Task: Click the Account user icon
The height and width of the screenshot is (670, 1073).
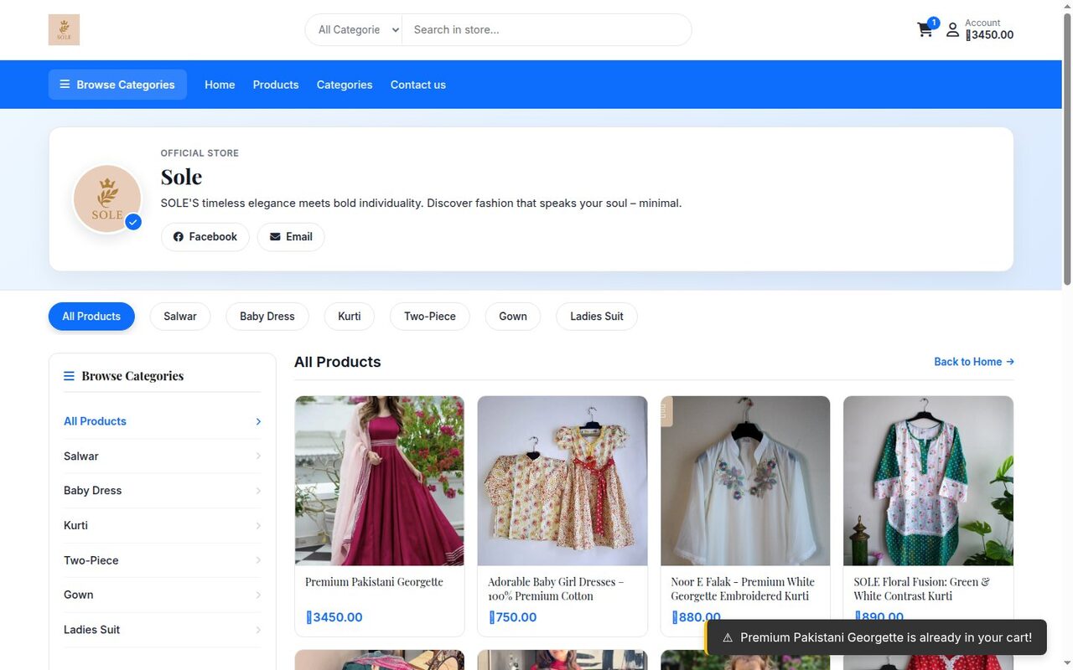Action: pyautogui.click(x=952, y=30)
